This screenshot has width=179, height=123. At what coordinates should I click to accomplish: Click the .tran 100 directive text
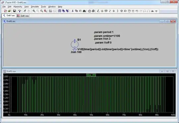point(76,52)
